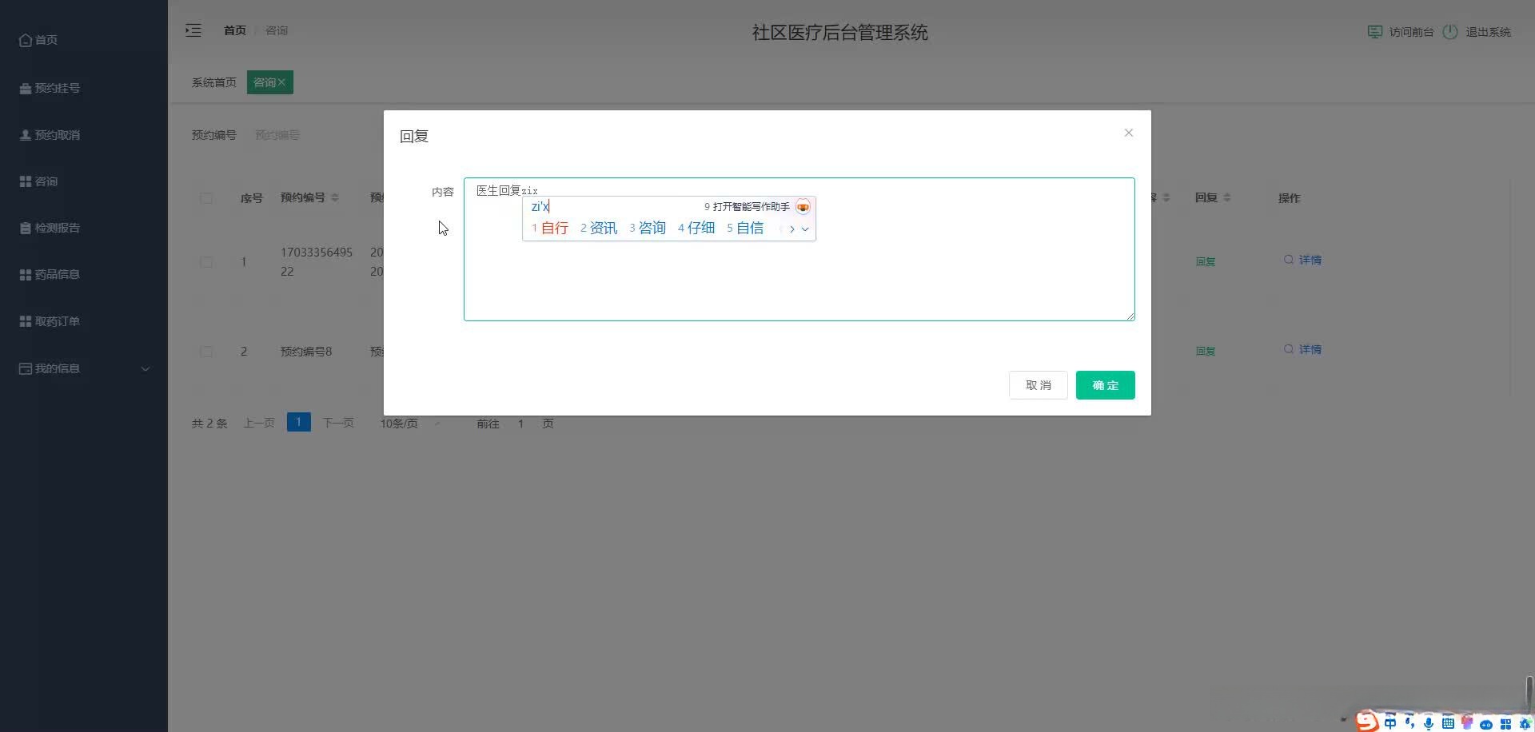Screen dimensions: 1535x732
Task: Open the smart writing assistant emoji icon
Action: (803, 206)
